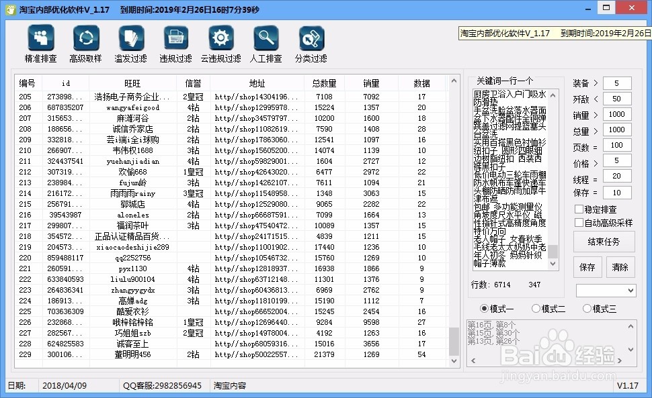The width and height of the screenshot is (652, 398).
Task: Click the log panel scroll-down arrow
Action: coord(630,350)
